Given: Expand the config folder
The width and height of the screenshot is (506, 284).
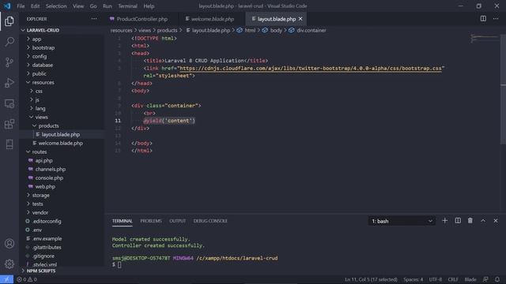Looking at the screenshot, I should coord(40,56).
